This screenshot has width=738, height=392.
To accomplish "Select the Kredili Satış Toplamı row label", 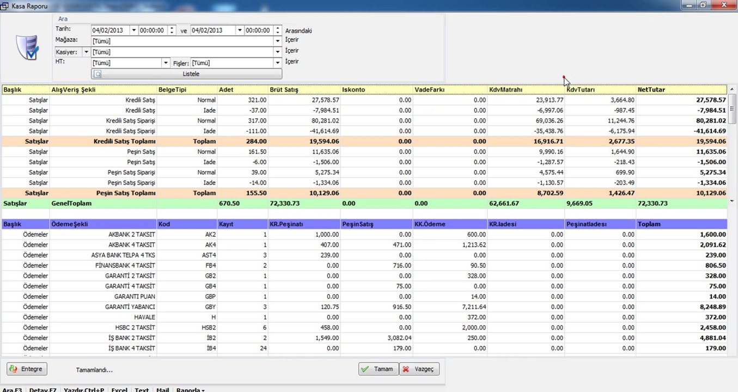I will [x=125, y=142].
